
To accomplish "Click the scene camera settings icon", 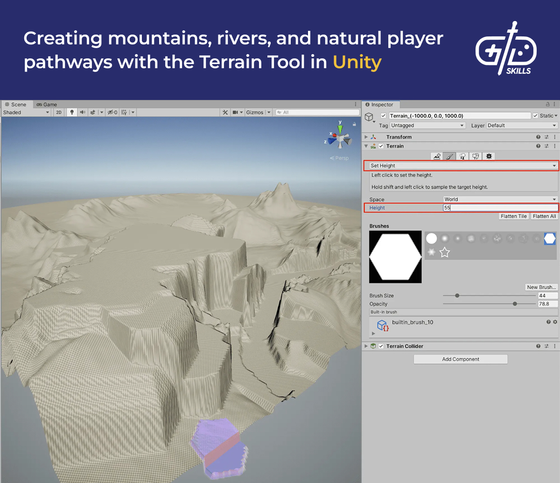I will click(235, 112).
